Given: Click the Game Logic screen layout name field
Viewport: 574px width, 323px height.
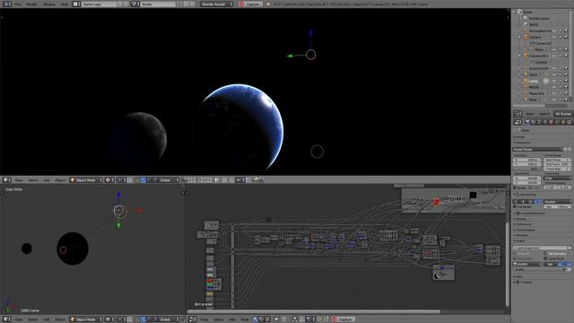Looking at the screenshot, I should [99, 4].
